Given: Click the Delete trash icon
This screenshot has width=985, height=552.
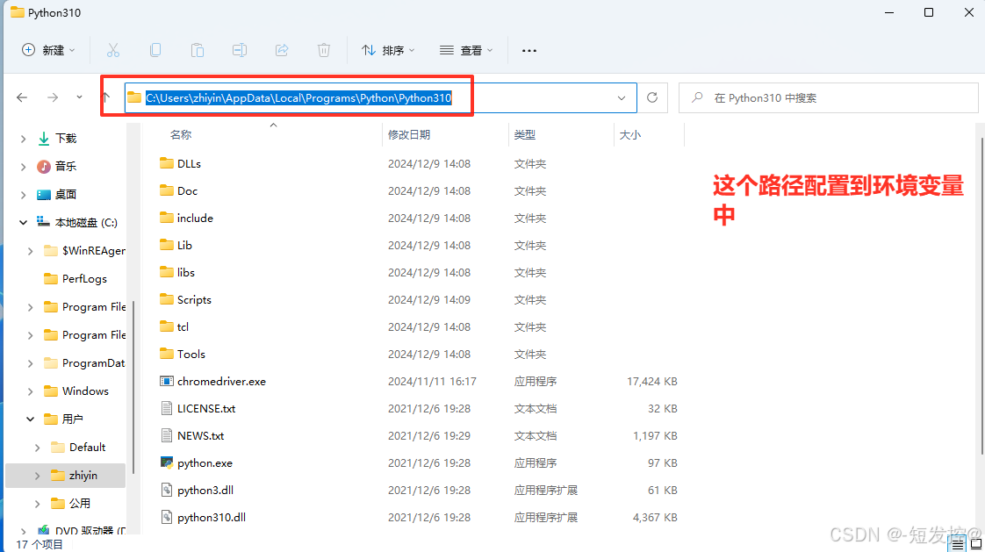Looking at the screenshot, I should (324, 50).
